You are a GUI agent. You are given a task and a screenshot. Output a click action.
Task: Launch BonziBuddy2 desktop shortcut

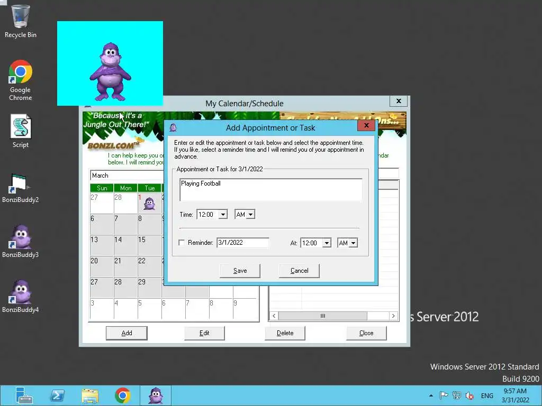point(21,188)
